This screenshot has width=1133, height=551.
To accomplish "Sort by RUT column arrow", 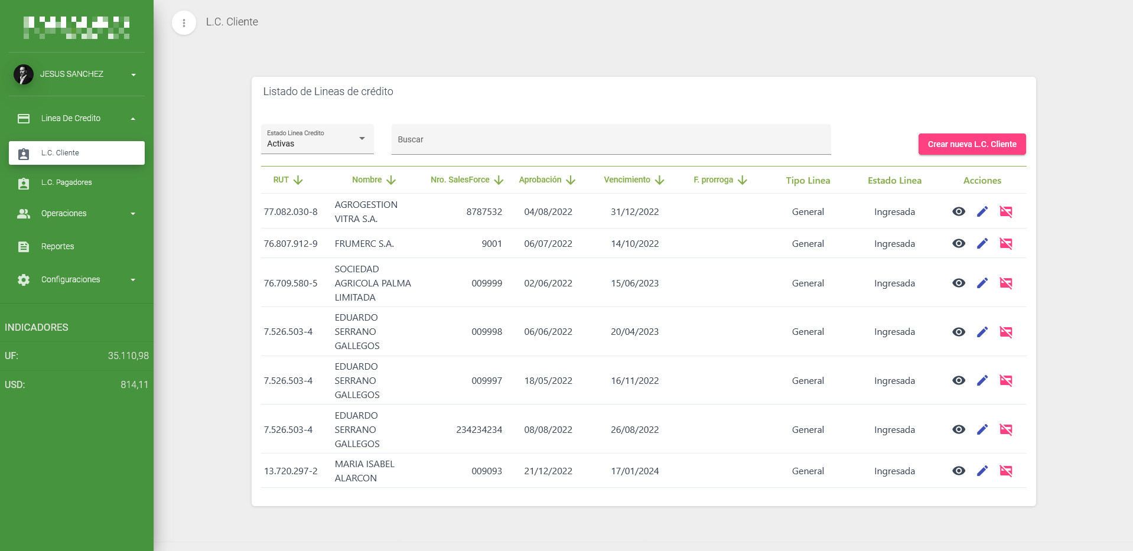I will 298,180.
